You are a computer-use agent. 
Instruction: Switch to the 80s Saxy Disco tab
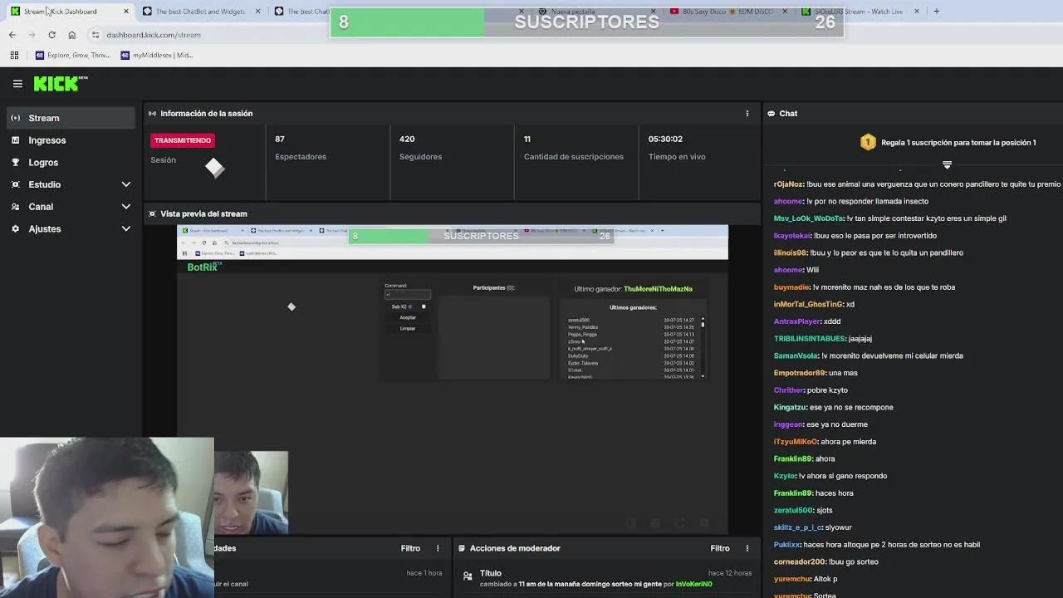pyautogui.click(x=727, y=12)
